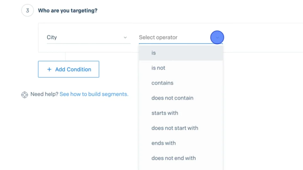The height and width of the screenshot is (170, 303).
Task: Click the step 3 circle number badge
Action: click(x=27, y=11)
